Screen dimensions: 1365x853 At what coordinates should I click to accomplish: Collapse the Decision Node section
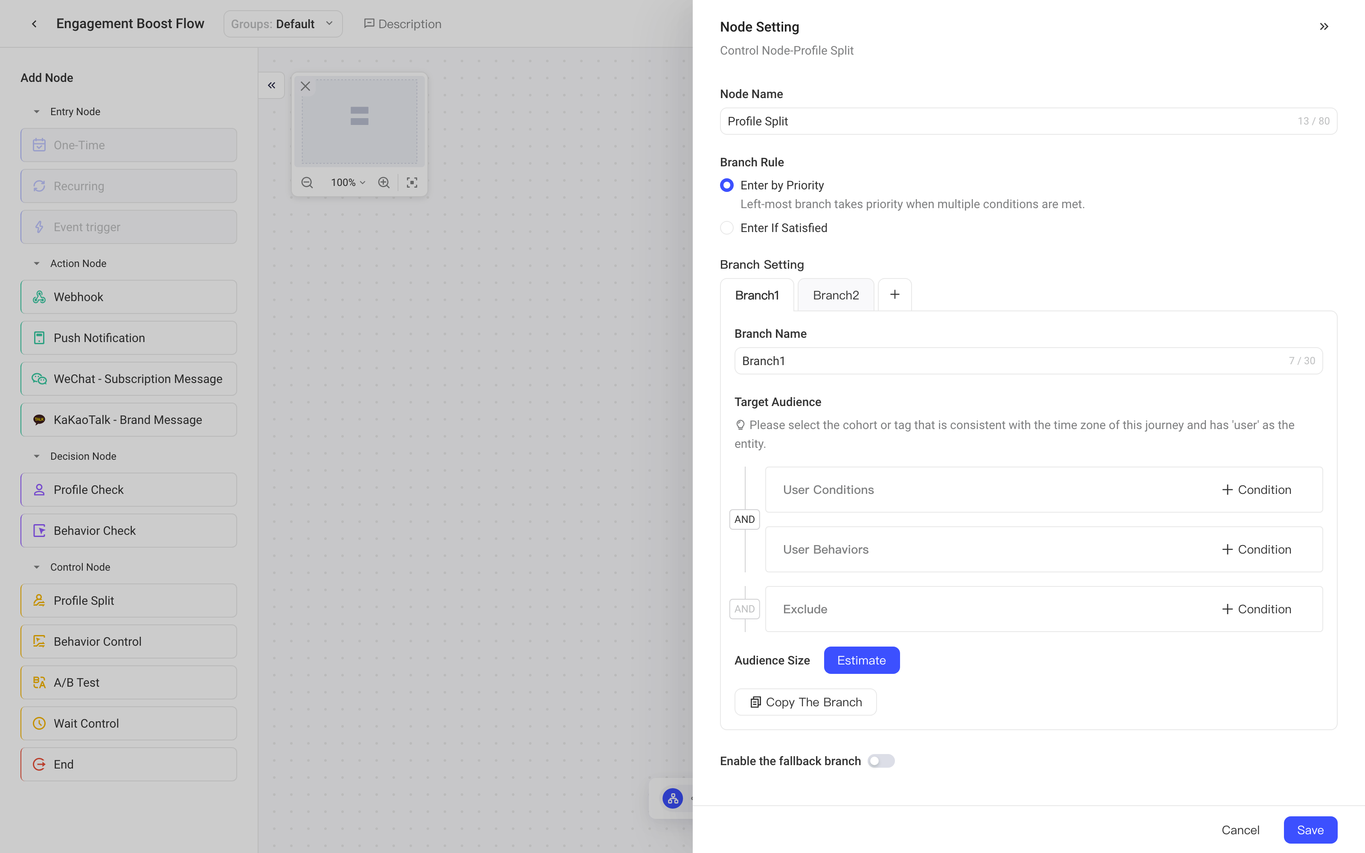coord(37,456)
